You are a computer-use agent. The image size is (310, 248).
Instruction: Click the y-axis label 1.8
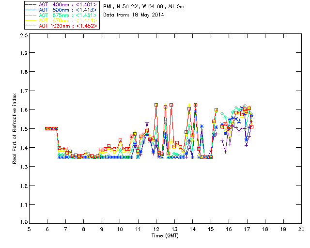tap(24, 72)
